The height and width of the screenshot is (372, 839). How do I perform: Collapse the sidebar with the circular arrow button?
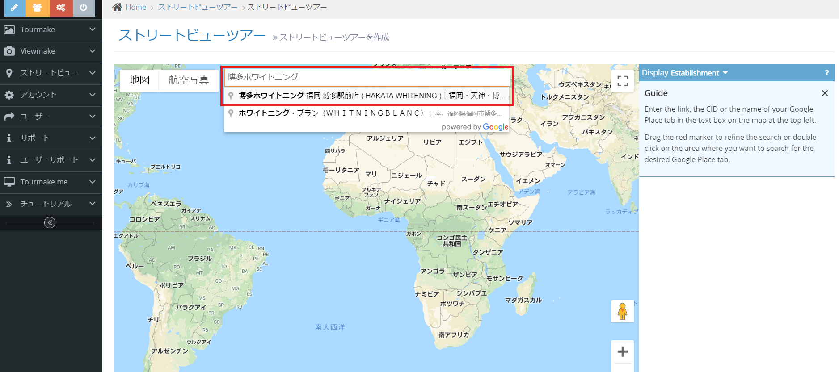(50, 222)
